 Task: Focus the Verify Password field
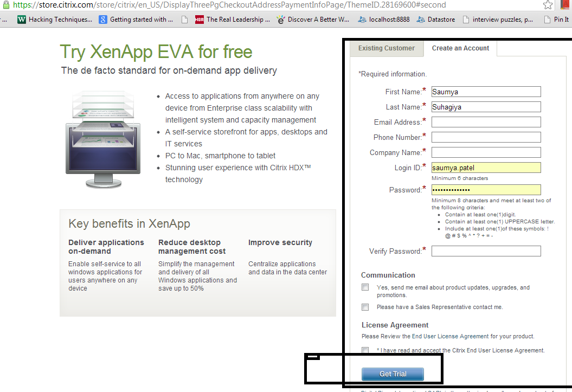click(486, 251)
